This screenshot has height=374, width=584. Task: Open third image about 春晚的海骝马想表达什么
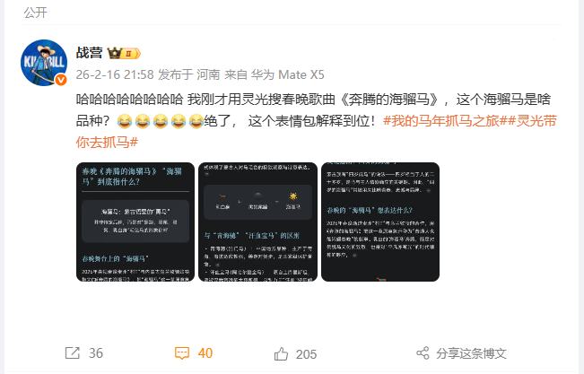380,222
